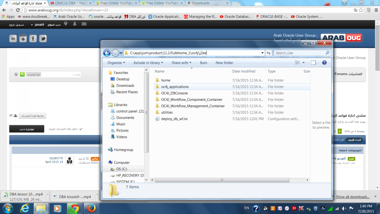The width and height of the screenshot is (380, 214).
Task: Click the Twitter icon on the forum header
Action: [x=43, y=38]
